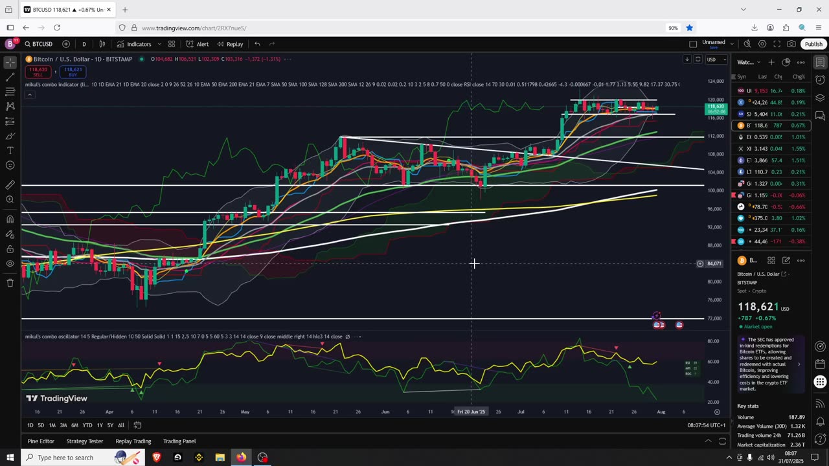This screenshot has width=829, height=466.
Task: Toggle the select layout checkbox square
Action: click(693, 44)
